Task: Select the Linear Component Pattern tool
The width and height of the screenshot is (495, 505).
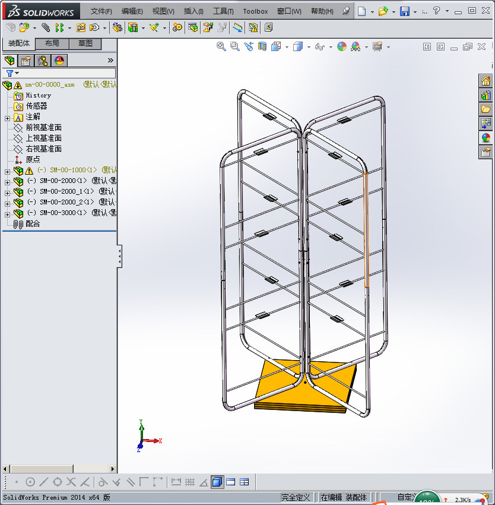Action: pyautogui.click(x=59, y=28)
